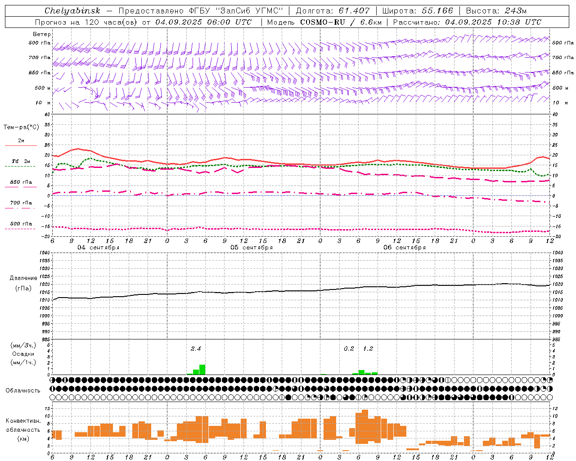Image resolution: width=576 pixels, height=461 pixels.
Task: Click the tallest green precipitation bar of 05 сентября
Action: 202,370
